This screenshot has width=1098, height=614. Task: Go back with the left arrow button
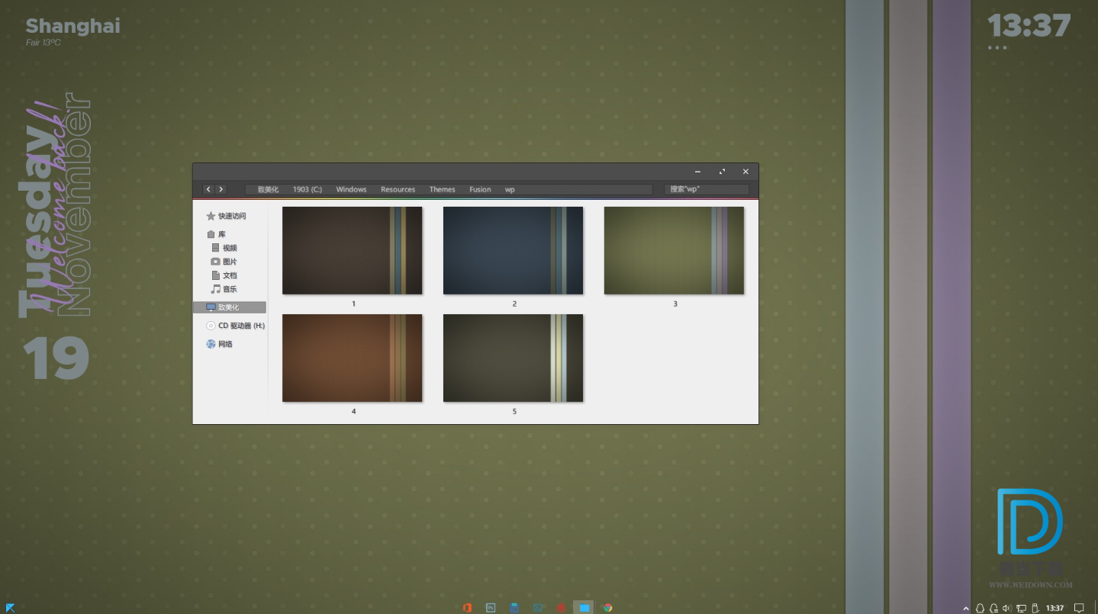(x=208, y=189)
